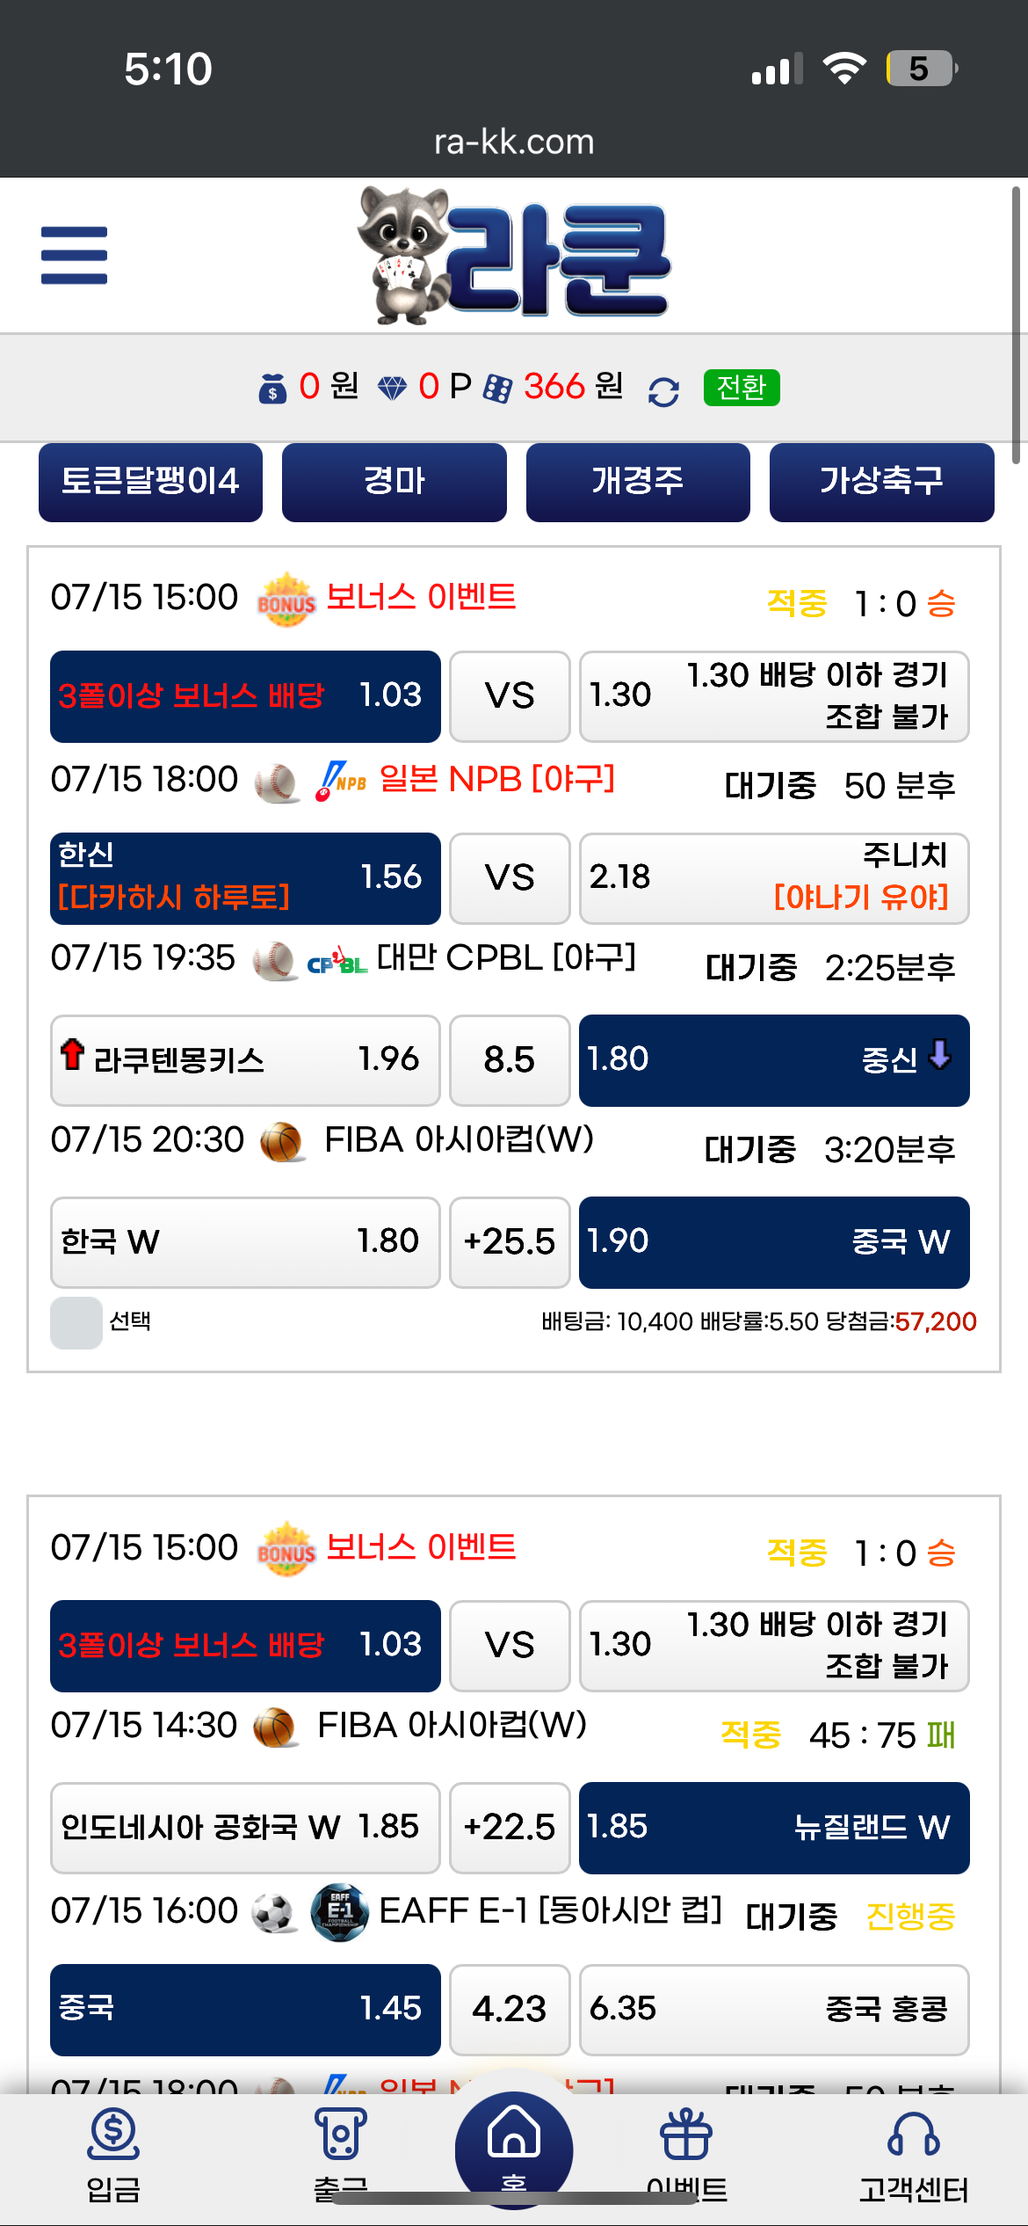The width and height of the screenshot is (1028, 2226).
Task: Select 한신 at odds 1.56
Action: pyautogui.click(x=245, y=877)
